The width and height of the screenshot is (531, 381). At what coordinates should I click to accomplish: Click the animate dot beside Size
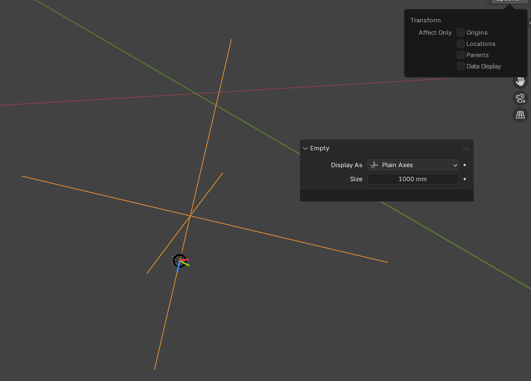click(x=465, y=179)
